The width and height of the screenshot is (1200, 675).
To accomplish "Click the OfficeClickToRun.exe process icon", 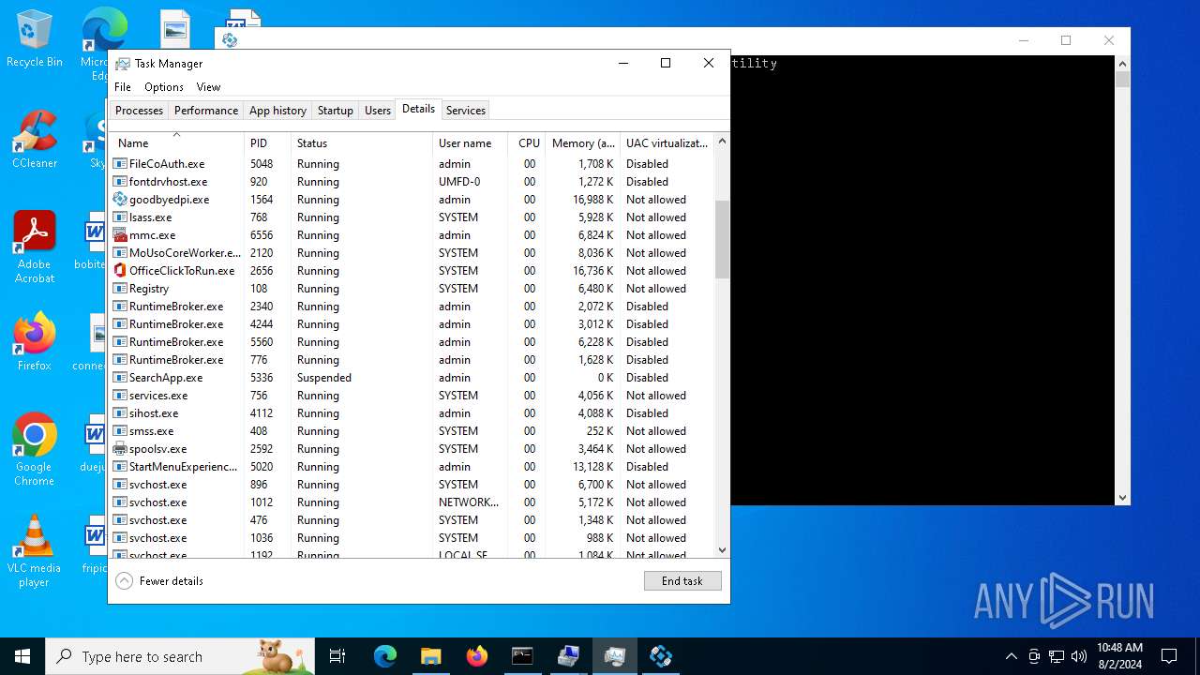I will (x=120, y=271).
